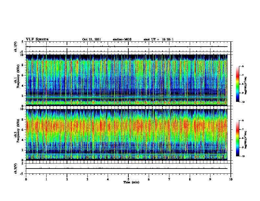Viewport: 260px width, 201px height.
Task: Click time axis tick label "1"
Action: (x=46, y=179)
